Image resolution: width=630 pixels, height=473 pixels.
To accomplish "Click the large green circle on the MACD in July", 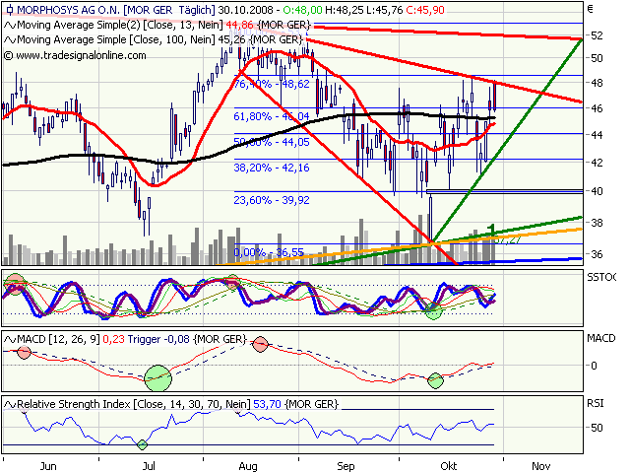I will (157, 376).
